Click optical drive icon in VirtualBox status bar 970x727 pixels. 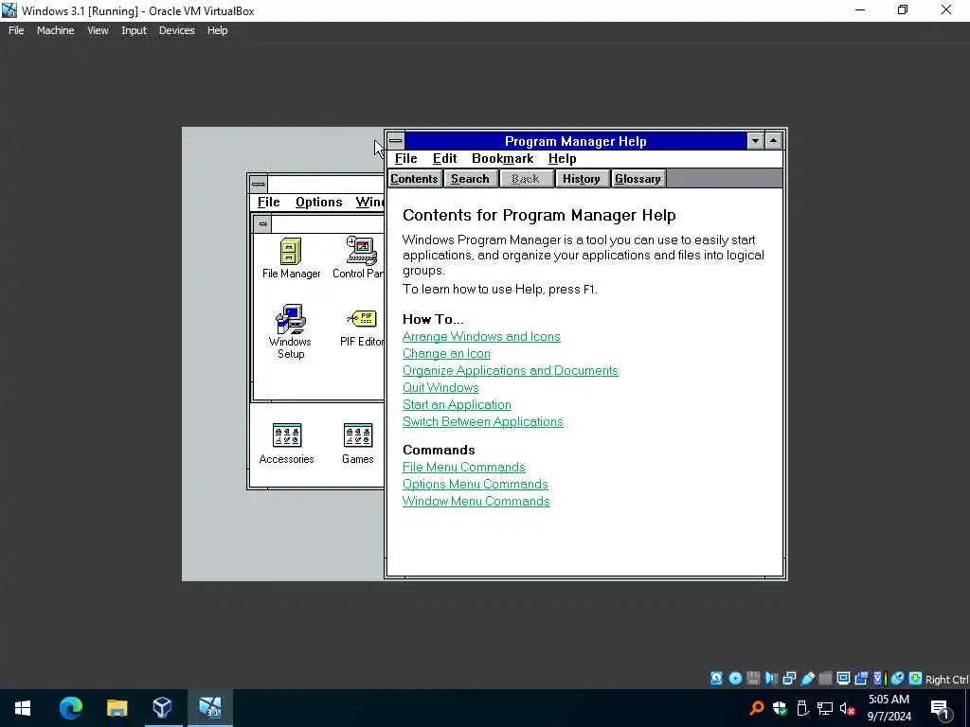pos(735,679)
